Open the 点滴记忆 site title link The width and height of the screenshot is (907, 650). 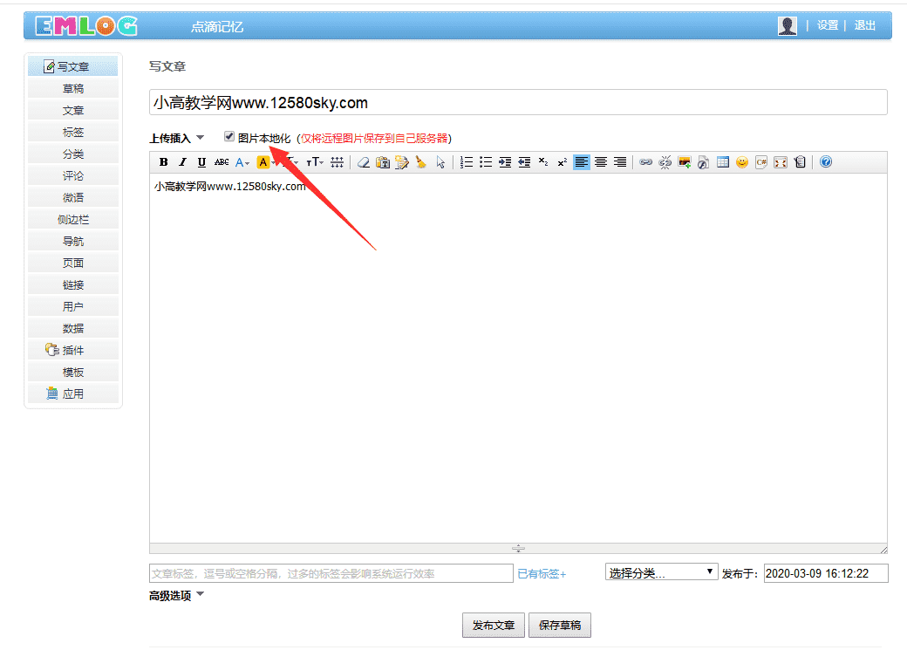[217, 27]
